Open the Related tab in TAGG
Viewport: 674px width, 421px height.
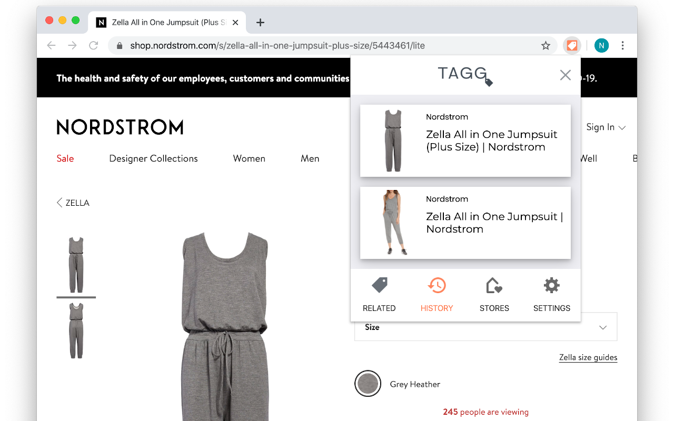tap(379, 295)
